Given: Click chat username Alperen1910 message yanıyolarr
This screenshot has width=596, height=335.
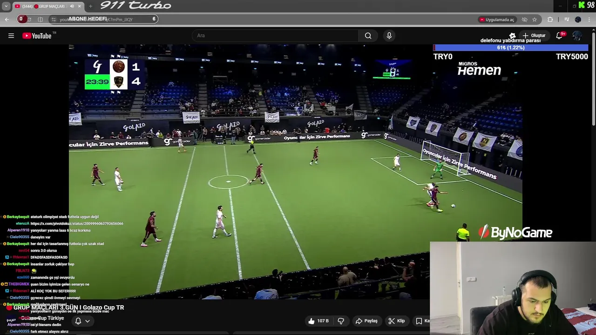Looking at the screenshot, I should click(x=18, y=230).
